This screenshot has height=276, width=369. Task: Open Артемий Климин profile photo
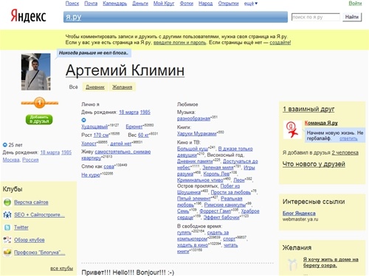pyautogui.click(x=36, y=72)
